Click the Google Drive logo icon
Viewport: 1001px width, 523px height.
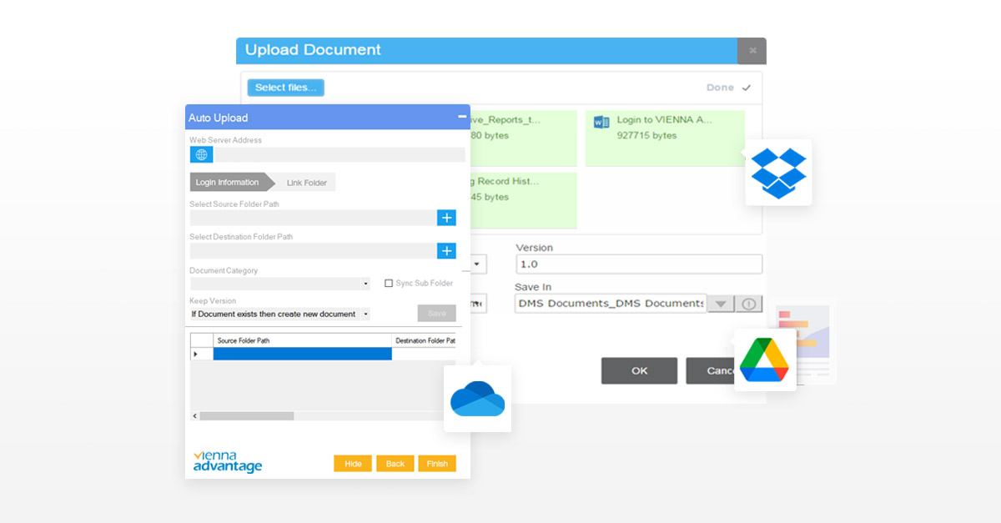[x=764, y=360]
